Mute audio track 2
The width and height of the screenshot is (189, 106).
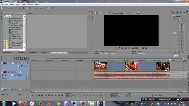pos(20,72)
